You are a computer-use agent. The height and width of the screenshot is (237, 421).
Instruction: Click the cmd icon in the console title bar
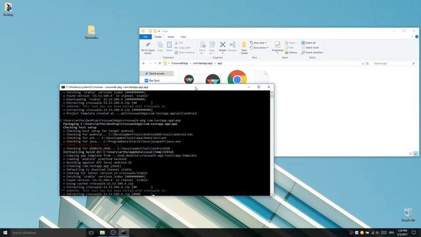point(63,87)
